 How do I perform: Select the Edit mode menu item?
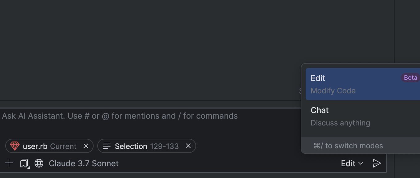pyautogui.click(x=318, y=78)
